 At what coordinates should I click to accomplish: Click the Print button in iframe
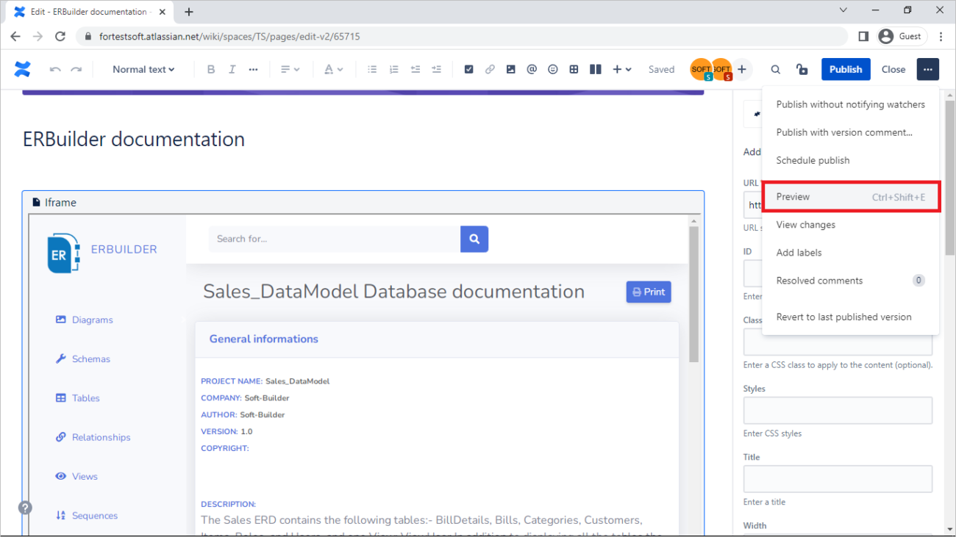648,292
